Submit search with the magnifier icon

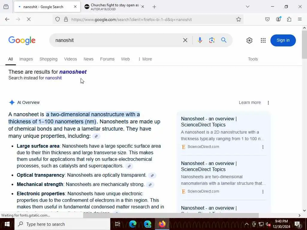[x=224, y=40]
